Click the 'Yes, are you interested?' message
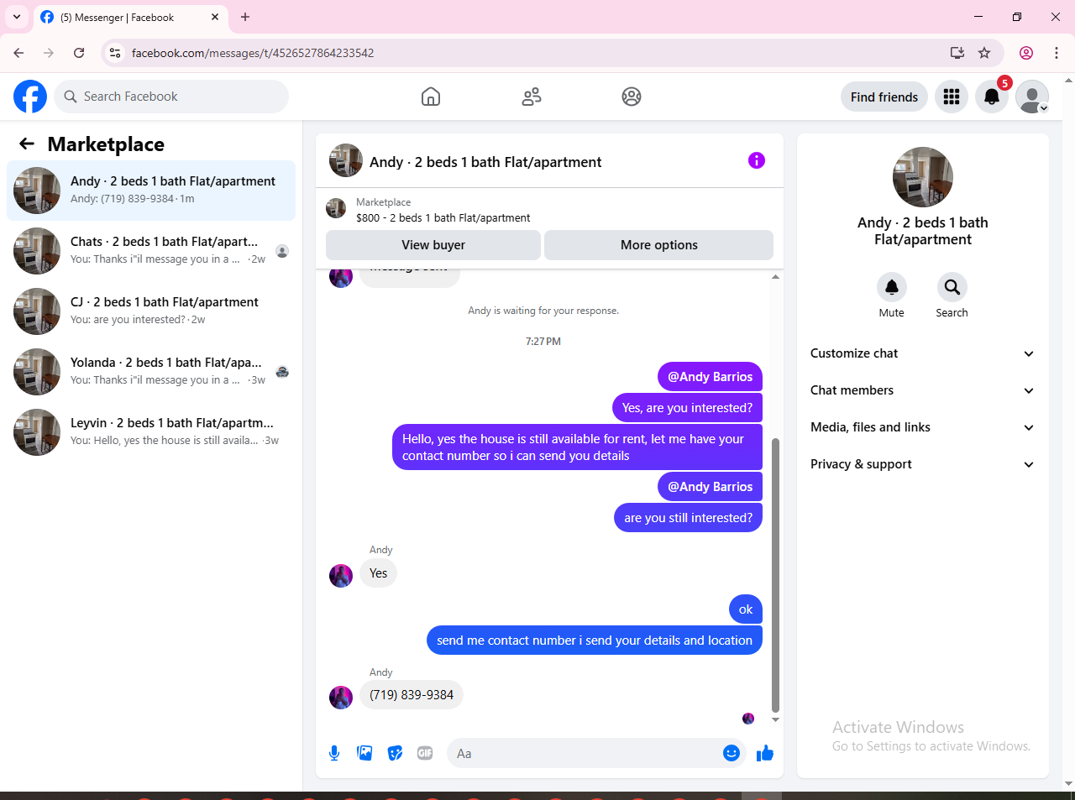 pyautogui.click(x=687, y=408)
